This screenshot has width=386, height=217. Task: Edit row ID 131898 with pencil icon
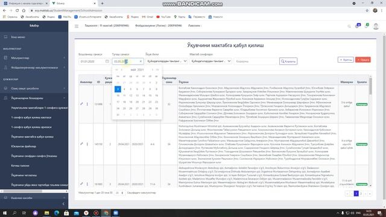pyautogui.click(x=81, y=104)
